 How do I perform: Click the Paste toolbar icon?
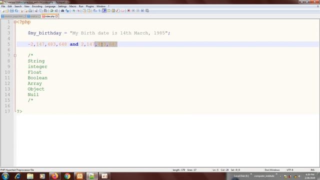(45, 10)
